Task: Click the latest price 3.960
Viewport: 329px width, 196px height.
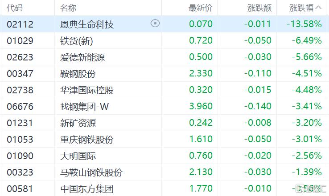Action: tap(201, 106)
